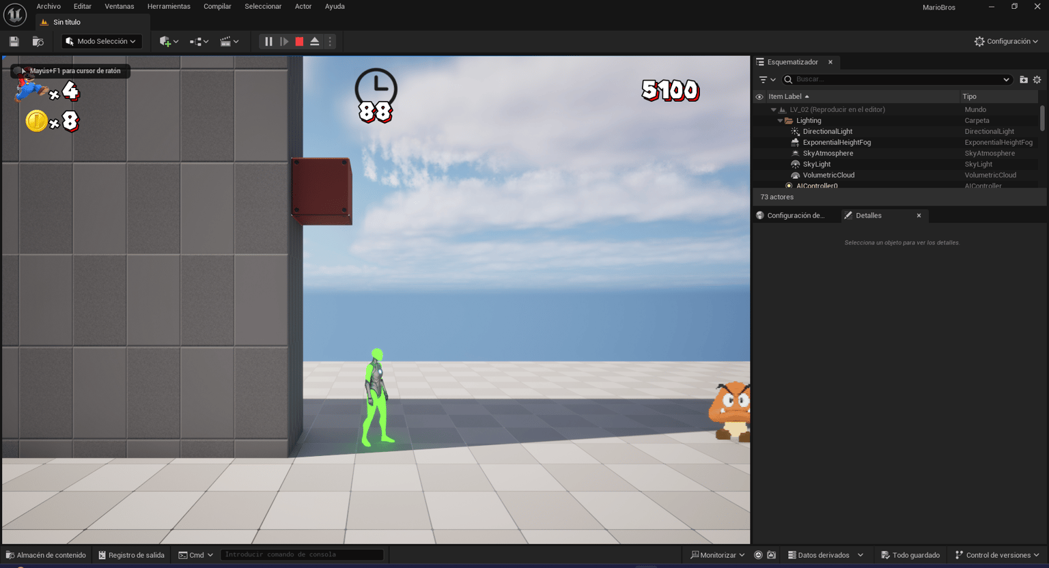Open Modo Selección mode dropdown
The width and height of the screenshot is (1049, 568).
102,42
